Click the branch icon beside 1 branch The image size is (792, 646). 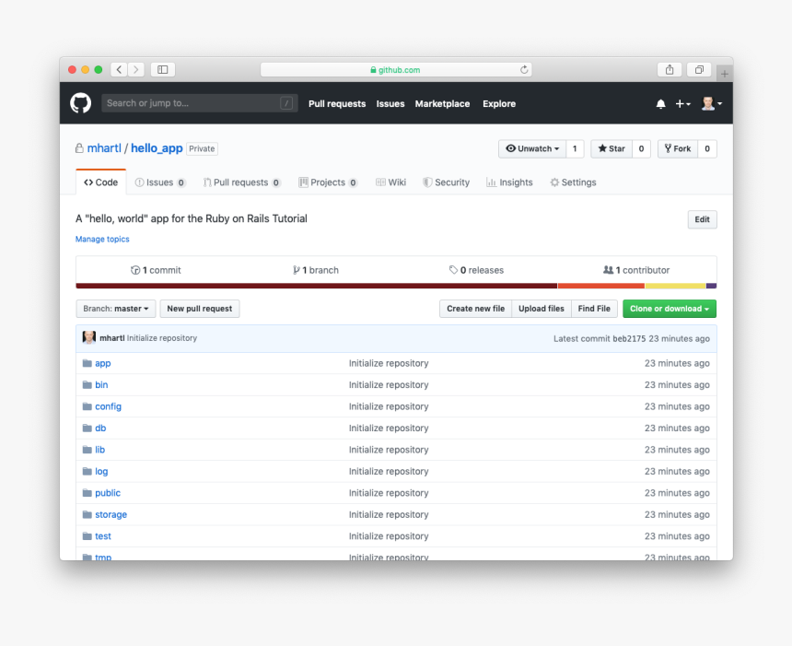click(x=297, y=270)
